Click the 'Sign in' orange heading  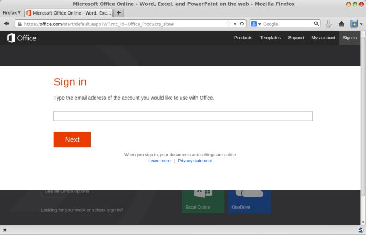pos(70,82)
